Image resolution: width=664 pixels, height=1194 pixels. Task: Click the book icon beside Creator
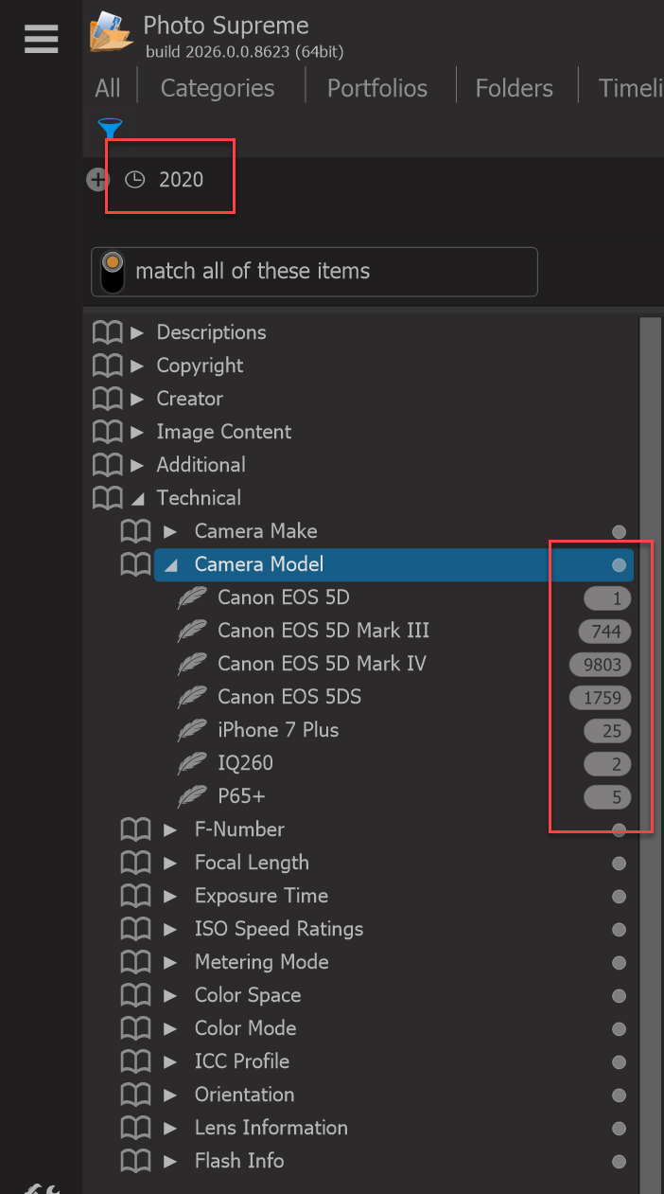tap(108, 399)
